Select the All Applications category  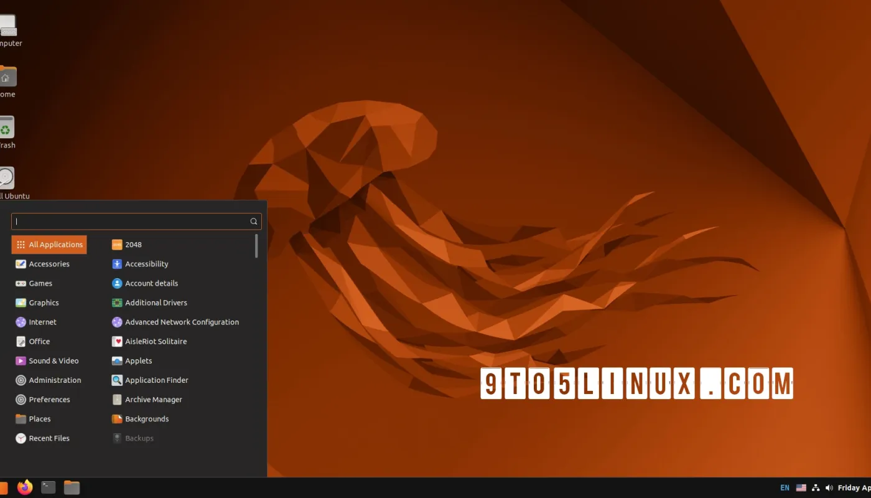coord(49,245)
